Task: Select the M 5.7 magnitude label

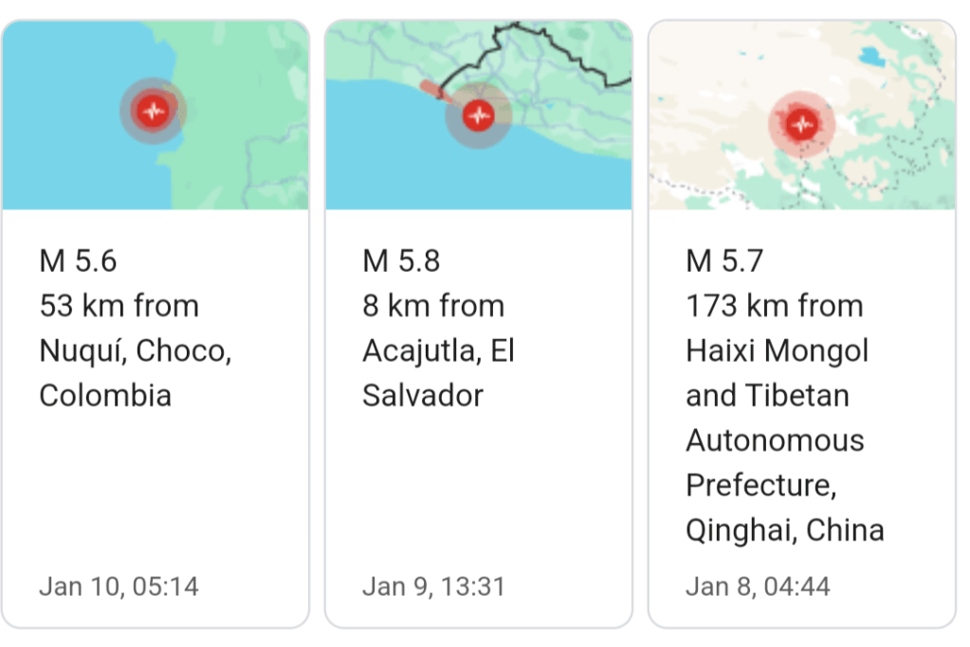Action: pos(724,261)
